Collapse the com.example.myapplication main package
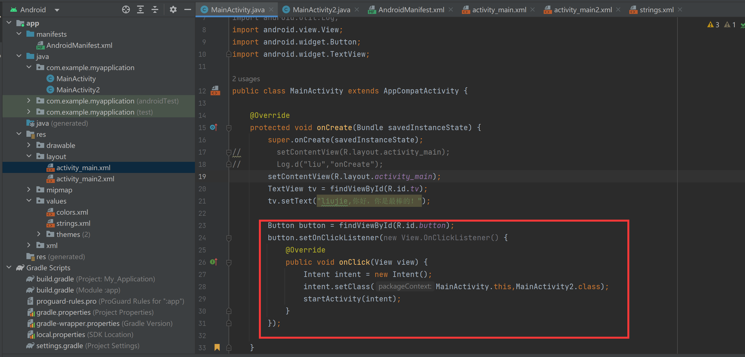 (x=29, y=67)
